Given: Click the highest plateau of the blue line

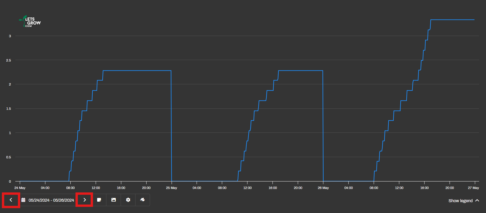Looking at the screenshot, I should click(452, 20).
